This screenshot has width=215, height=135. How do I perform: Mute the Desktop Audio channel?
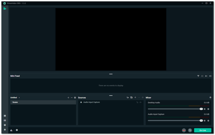205,109
